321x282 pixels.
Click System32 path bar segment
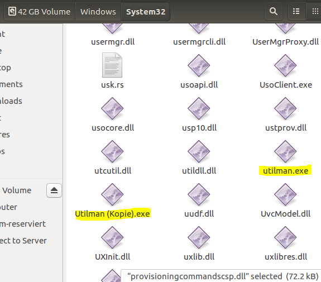pos(146,12)
